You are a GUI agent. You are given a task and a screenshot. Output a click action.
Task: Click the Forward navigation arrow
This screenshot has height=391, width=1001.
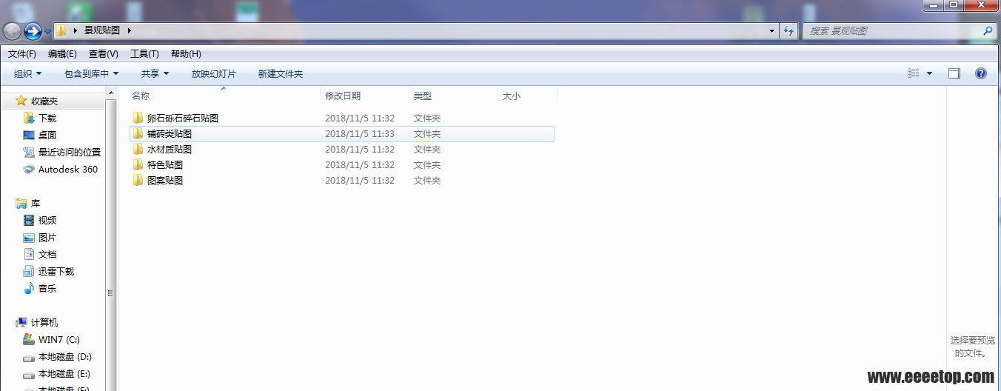point(33,31)
